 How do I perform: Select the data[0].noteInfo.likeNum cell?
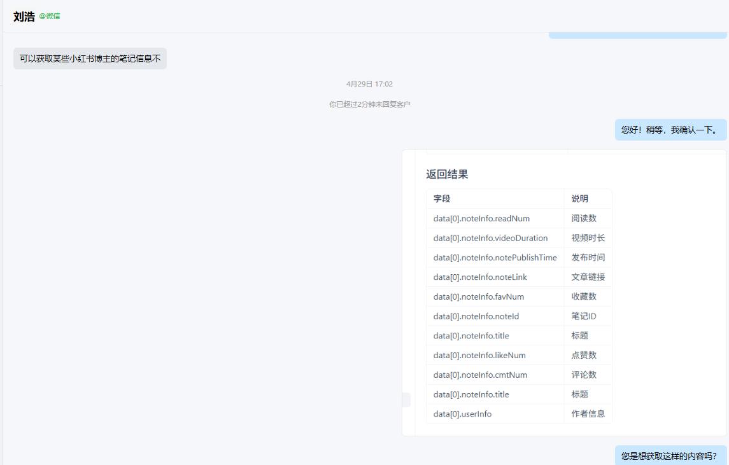pos(495,355)
